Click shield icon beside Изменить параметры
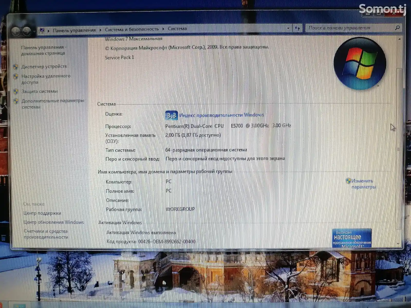This screenshot has width=411, height=308. (348, 181)
